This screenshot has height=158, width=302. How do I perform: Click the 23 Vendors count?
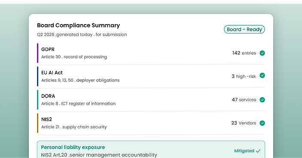click(x=244, y=123)
